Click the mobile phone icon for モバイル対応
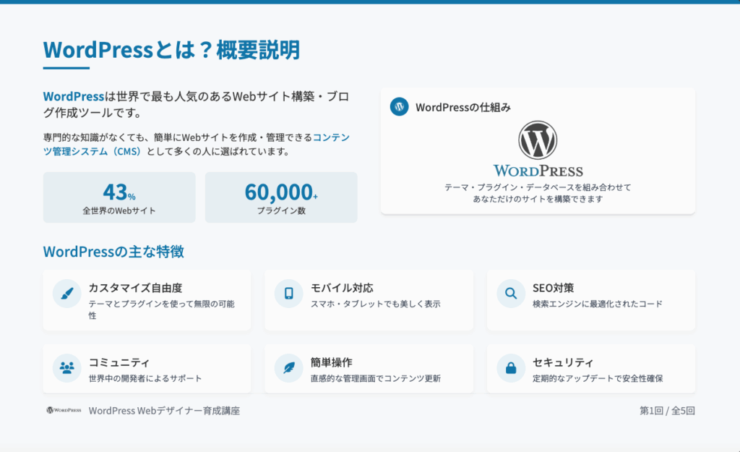The width and height of the screenshot is (740, 452). 289,294
